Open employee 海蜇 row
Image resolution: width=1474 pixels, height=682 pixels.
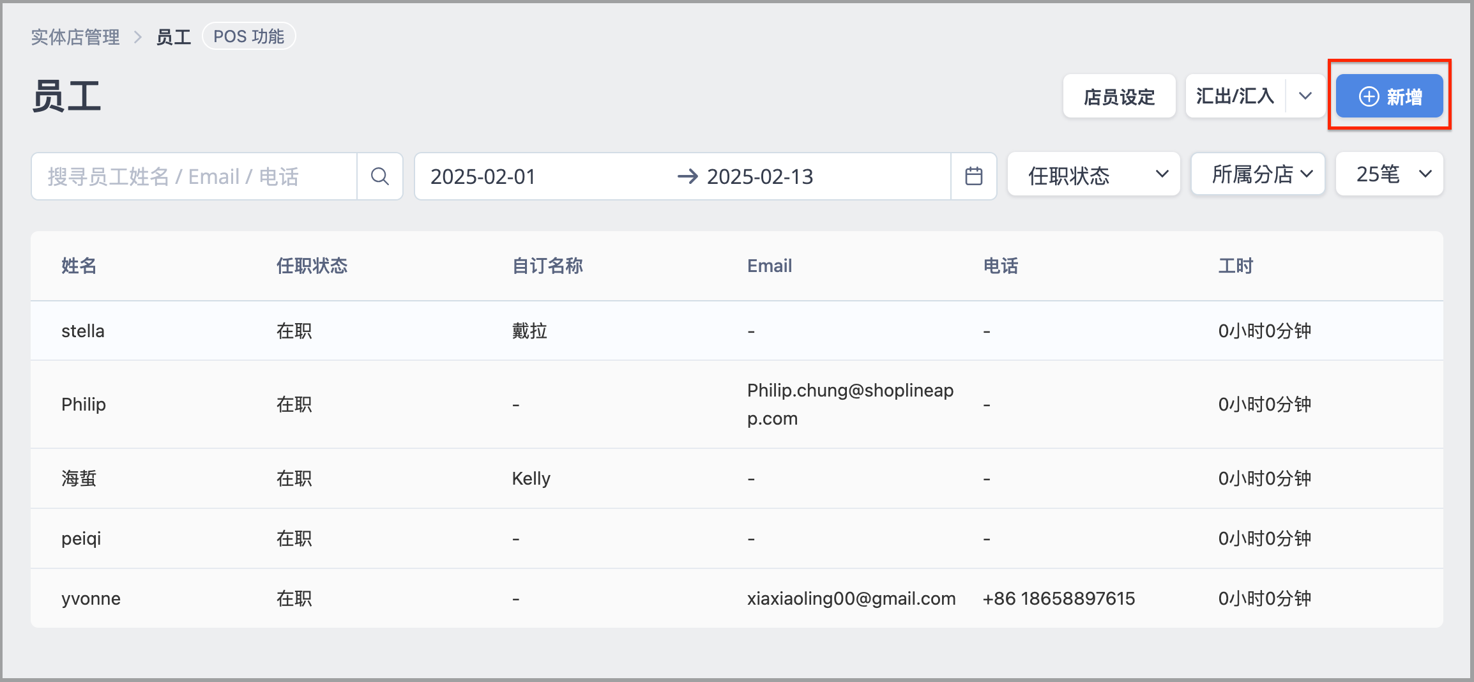point(737,478)
